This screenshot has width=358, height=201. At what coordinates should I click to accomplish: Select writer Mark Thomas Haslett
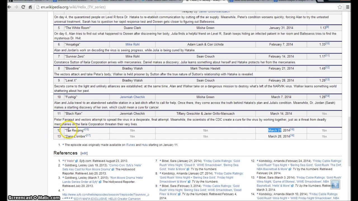coord(205,68)
